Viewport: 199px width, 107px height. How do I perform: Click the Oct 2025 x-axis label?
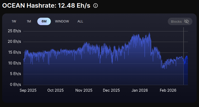pyautogui.click(x=56, y=90)
